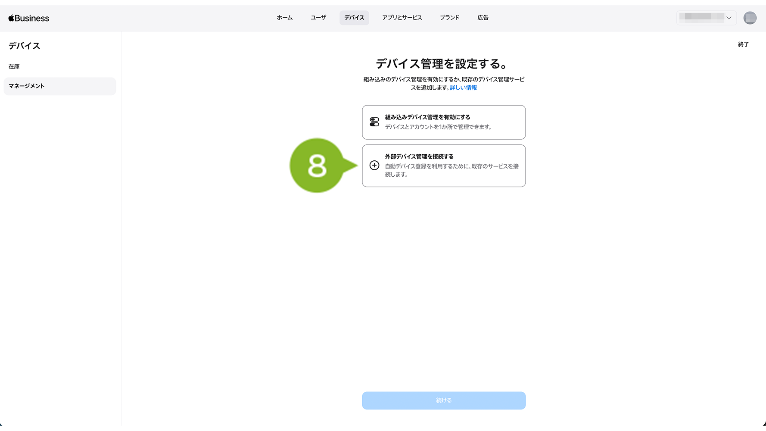Click 終了 to exit setup
Viewport: 766px width, 431px height.
pyautogui.click(x=743, y=44)
